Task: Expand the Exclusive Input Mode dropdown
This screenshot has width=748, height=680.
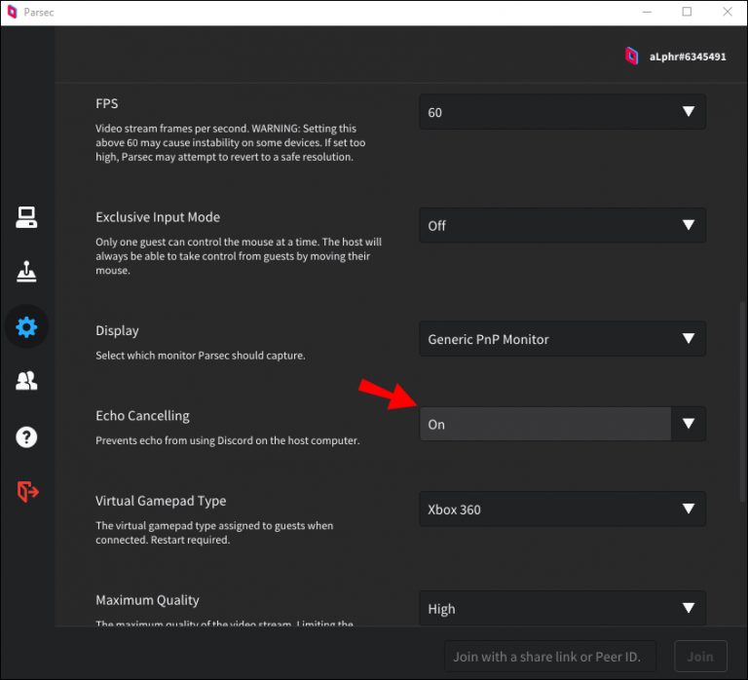Action: click(562, 225)
